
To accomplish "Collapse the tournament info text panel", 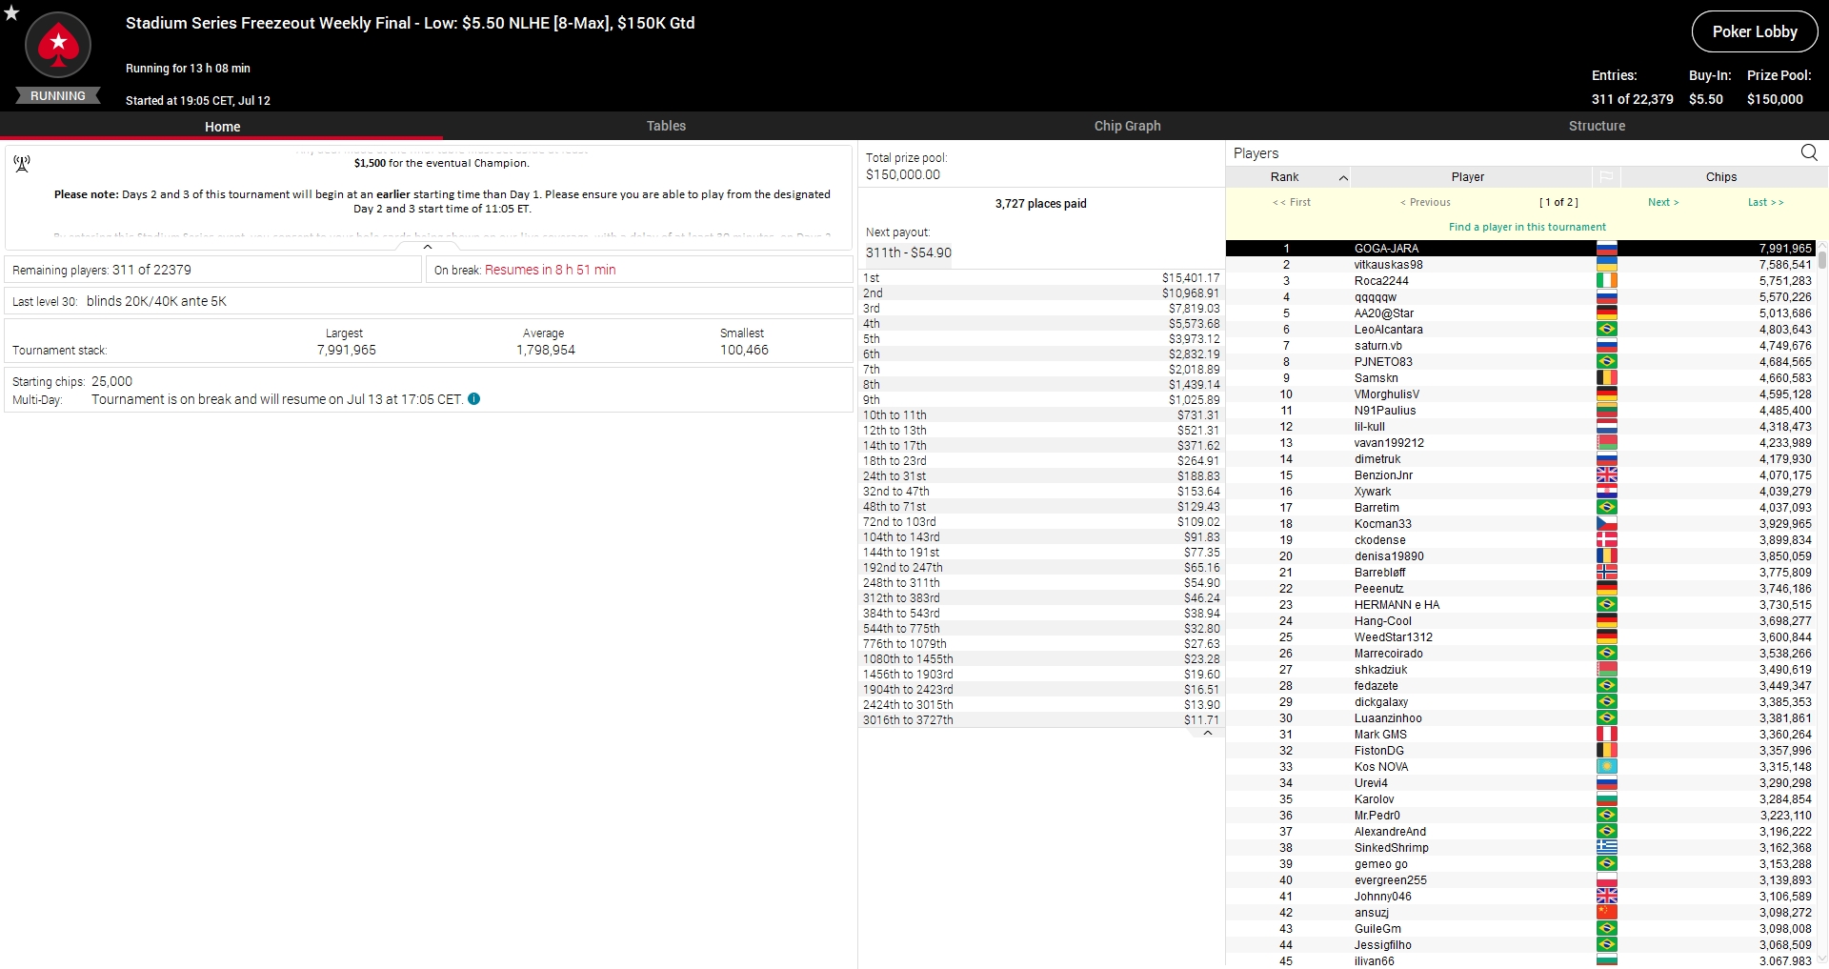I will point(428,247).
